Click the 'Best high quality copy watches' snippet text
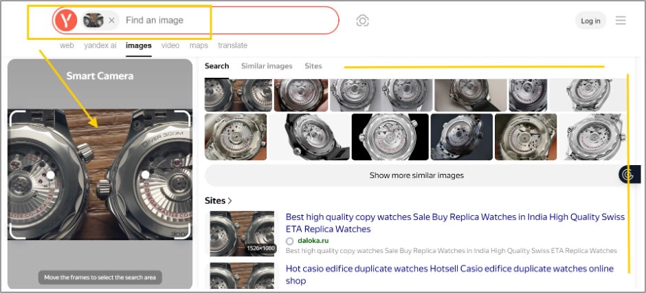 pos(451,250)
